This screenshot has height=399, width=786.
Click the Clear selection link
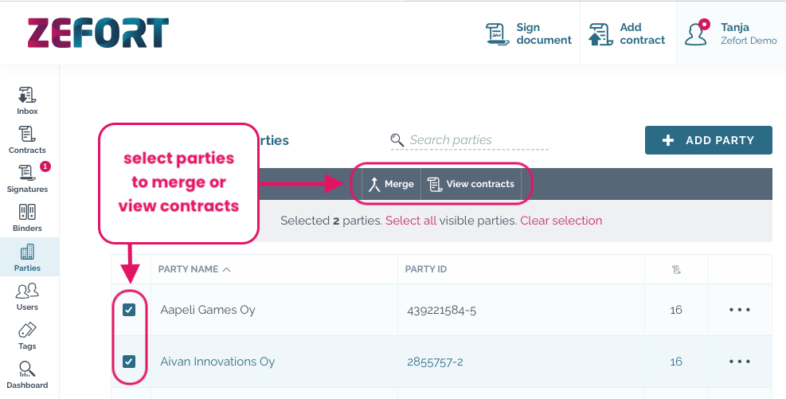pos(561,221)
